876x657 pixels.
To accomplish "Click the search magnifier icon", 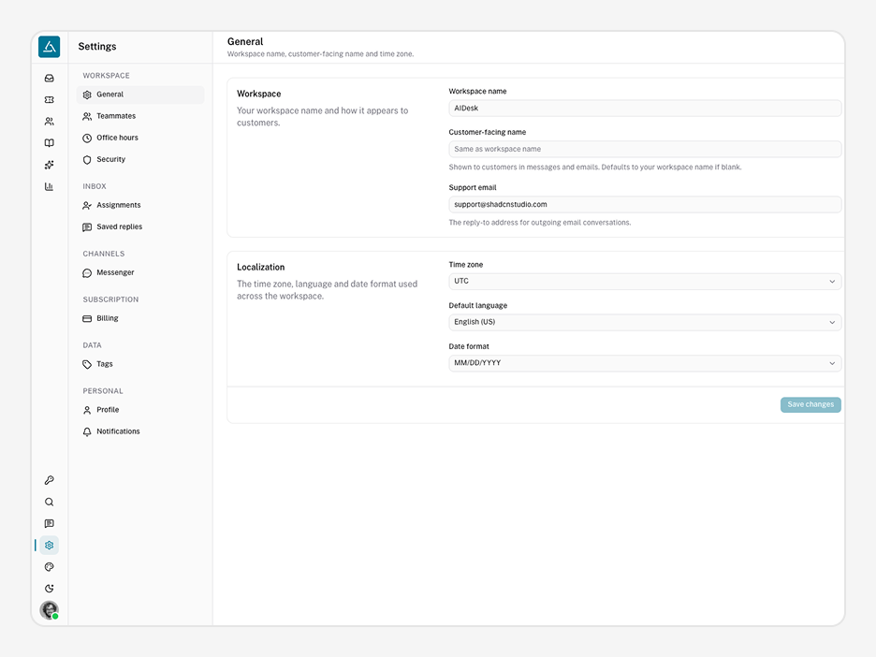I will (50, 503).
